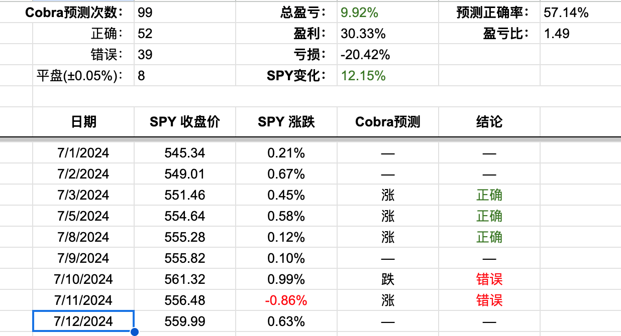Select the Cobra预测次数 value 99 cell
The height and width of the screenshot is (336, 621).
185,13
